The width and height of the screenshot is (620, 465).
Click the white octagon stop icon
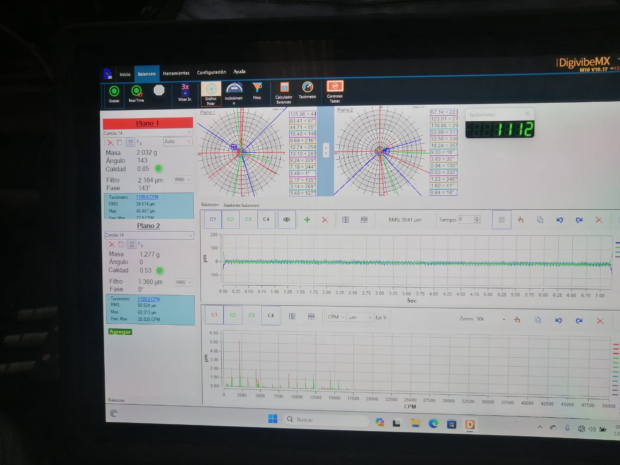[159, 90]
